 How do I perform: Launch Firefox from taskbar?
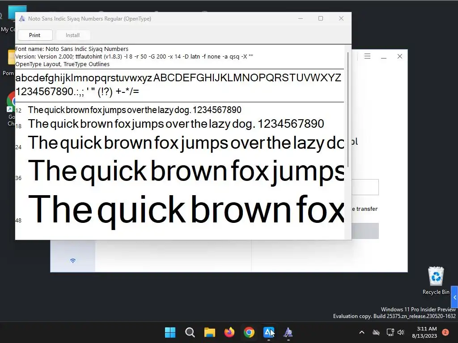(x=229, y=332)
